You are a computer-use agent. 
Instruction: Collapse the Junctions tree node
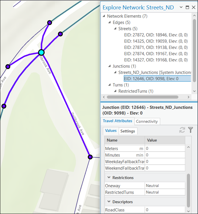(110, 66)
